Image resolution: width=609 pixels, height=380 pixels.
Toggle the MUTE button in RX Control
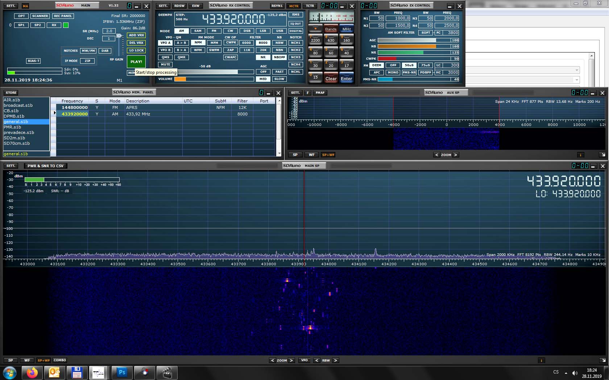(165, 64)
